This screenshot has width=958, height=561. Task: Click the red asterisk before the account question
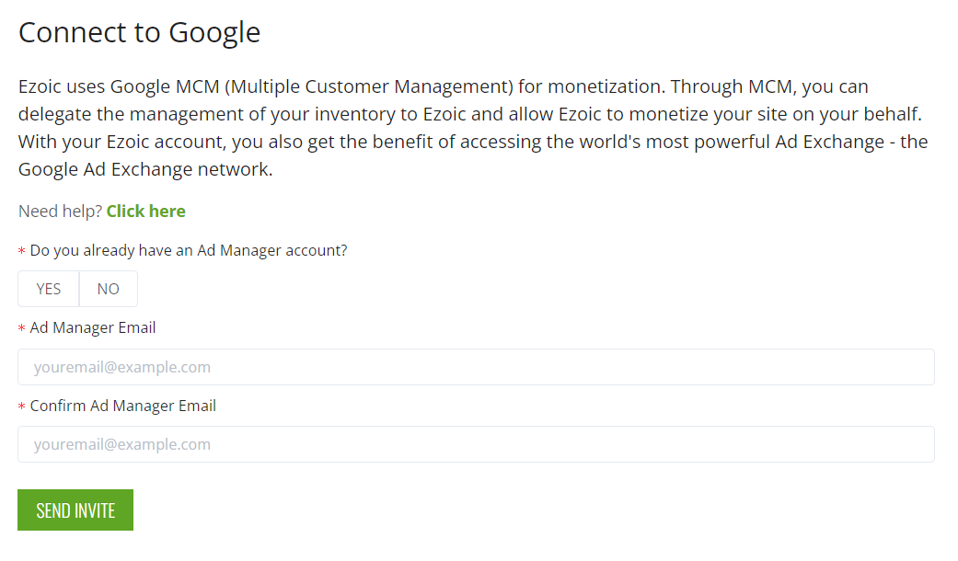point(22,251)
